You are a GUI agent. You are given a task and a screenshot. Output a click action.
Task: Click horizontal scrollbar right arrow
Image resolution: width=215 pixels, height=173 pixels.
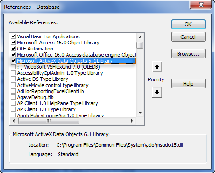point(132,121)
